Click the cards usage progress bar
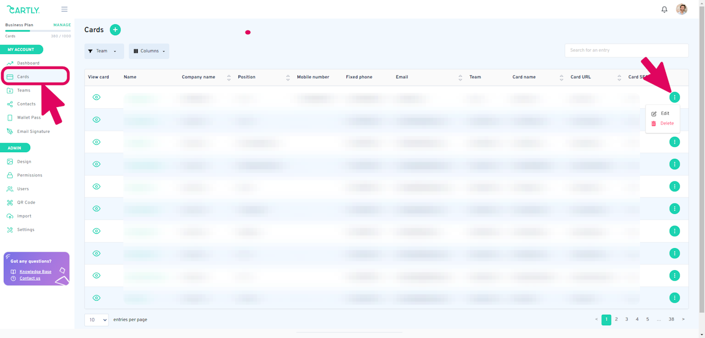Screen dimensions: 705x338 [37, 31]
